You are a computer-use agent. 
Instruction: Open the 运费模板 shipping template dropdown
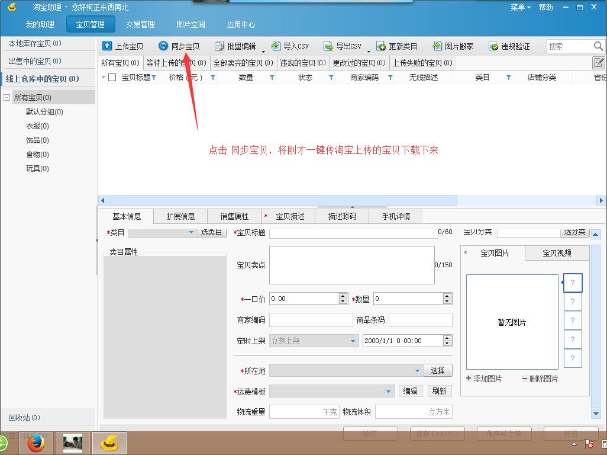pos(390,391)
